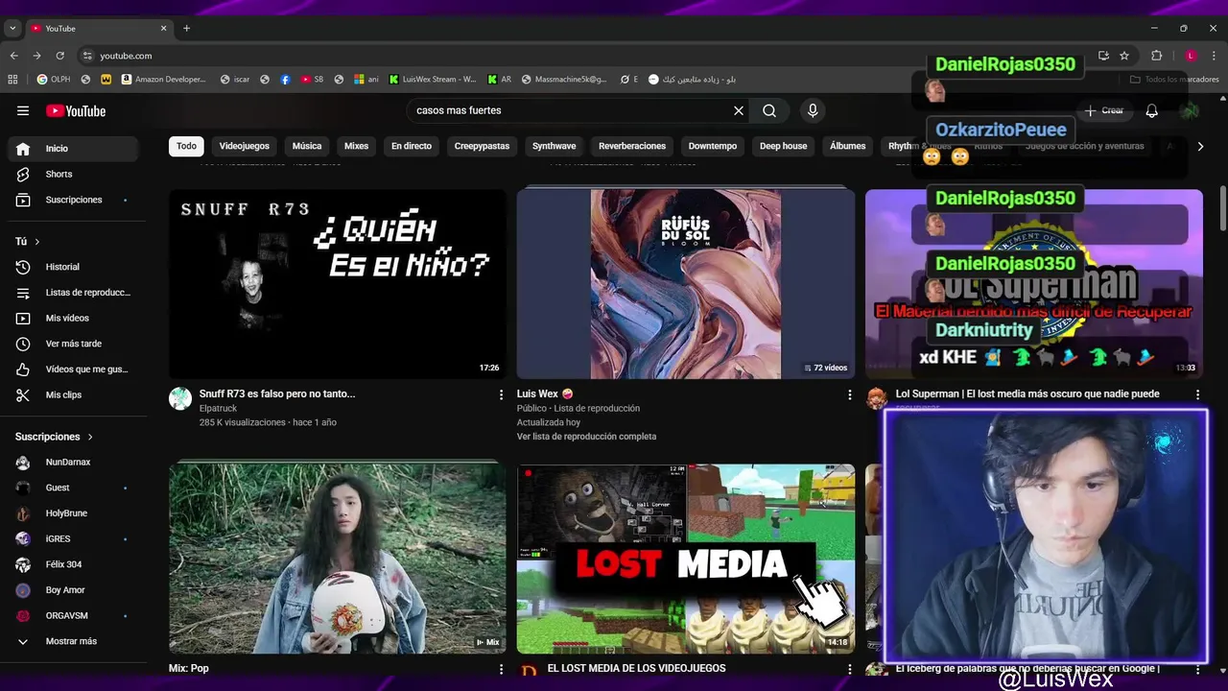This screenshot has width=1228, height=691.
Task: Open options for Mix: Pop
Action: 501,669
